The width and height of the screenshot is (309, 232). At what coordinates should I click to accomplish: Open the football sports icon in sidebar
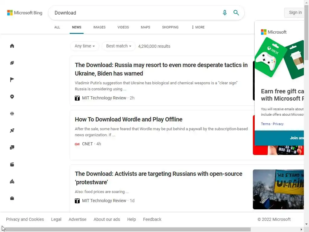[x=12, y=63]
